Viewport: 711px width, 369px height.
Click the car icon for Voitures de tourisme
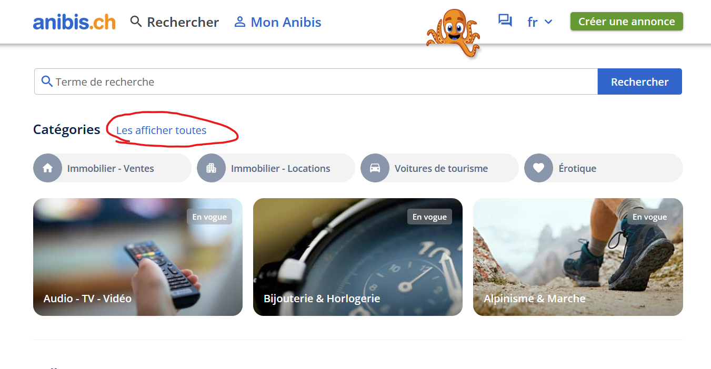point(375,168)
